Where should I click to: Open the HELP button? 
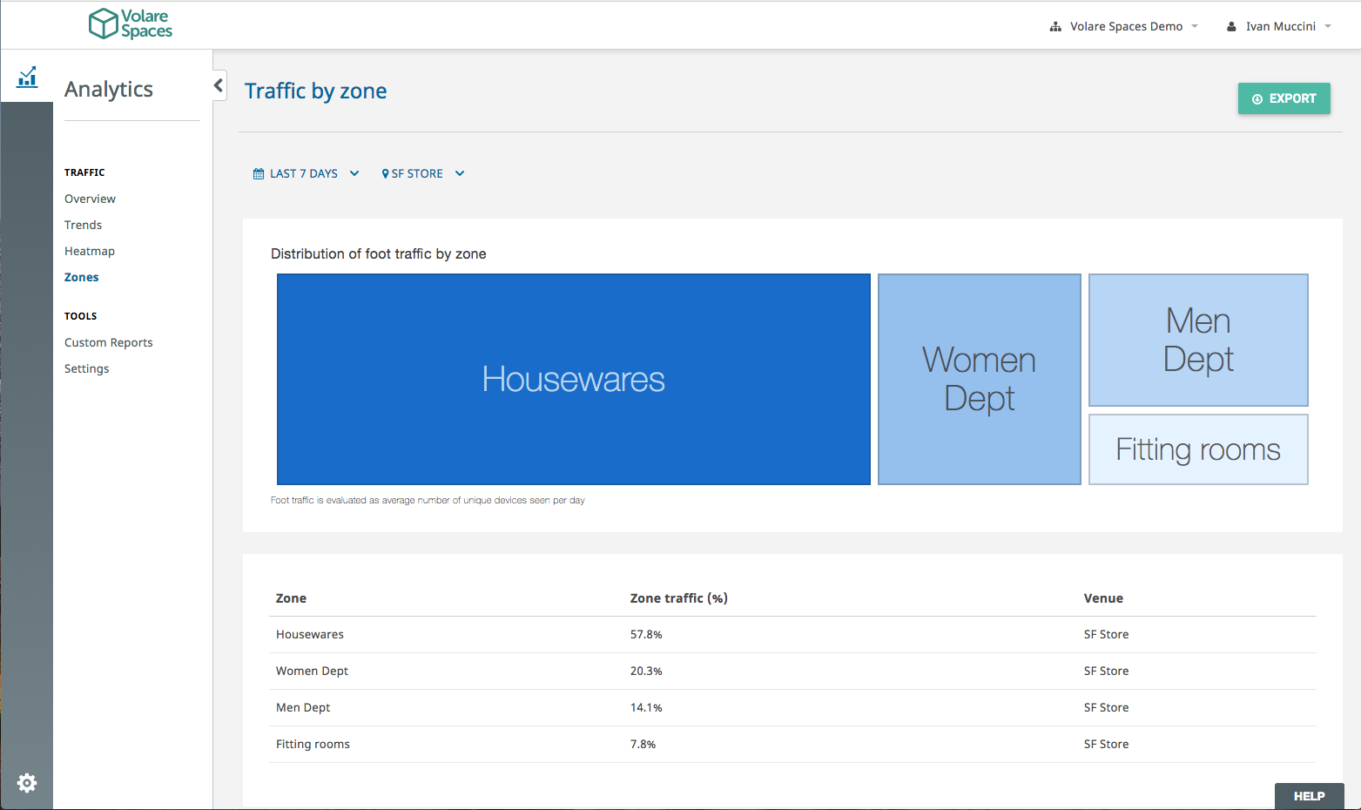pyautogui.click(x=1309, y=796)
